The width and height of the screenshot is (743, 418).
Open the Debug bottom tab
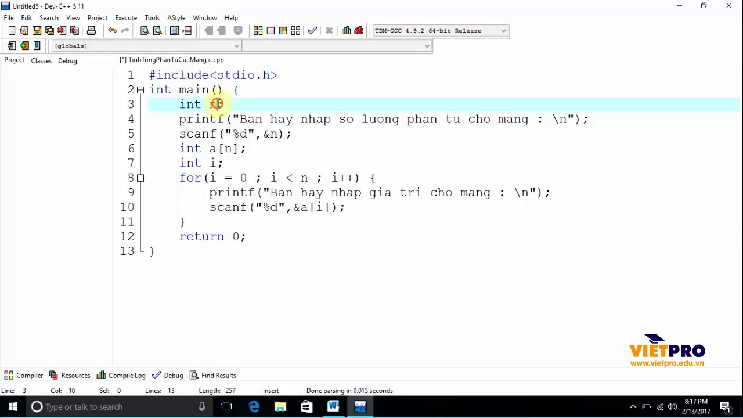coord(168,376)
